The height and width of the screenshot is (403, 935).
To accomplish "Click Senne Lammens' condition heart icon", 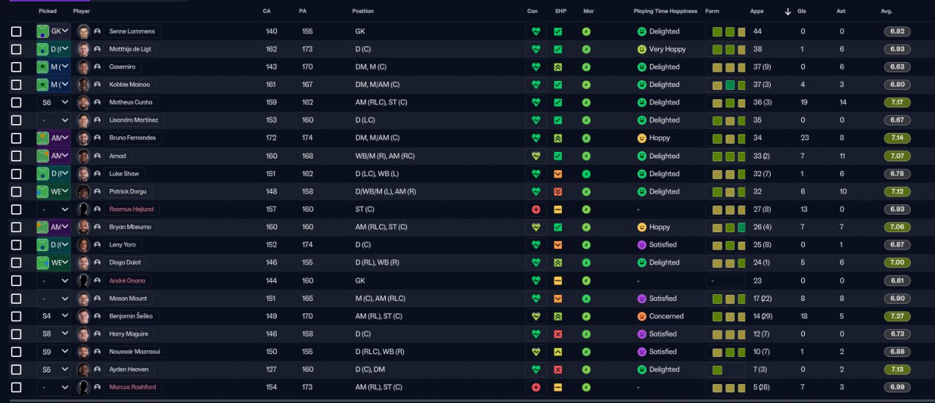I will point(535,31).
